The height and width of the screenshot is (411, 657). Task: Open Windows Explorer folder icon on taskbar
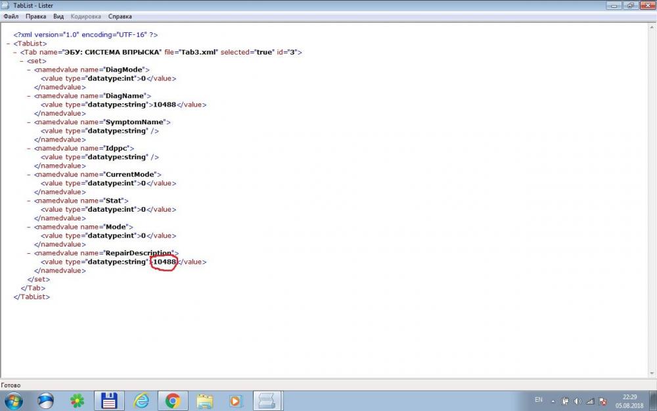[x=204, y=401]
